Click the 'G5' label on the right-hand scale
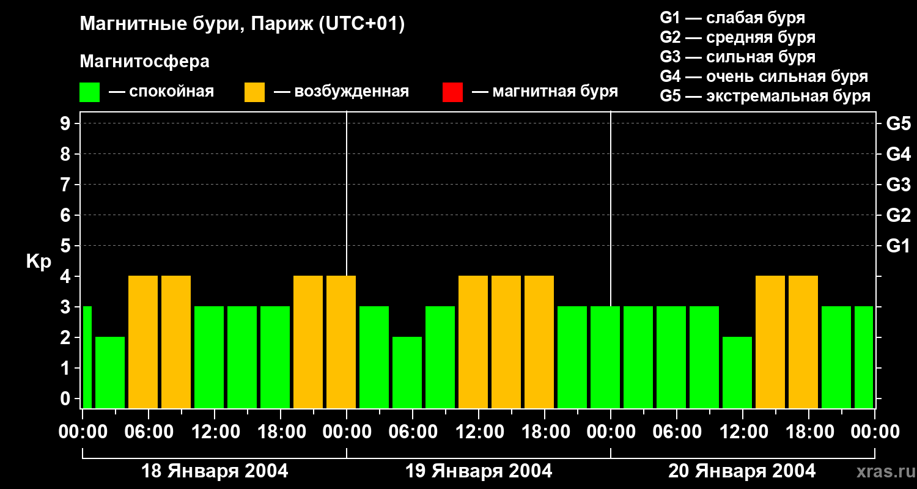The width and height of the screenshot is (917, 489). coord(898,123)
